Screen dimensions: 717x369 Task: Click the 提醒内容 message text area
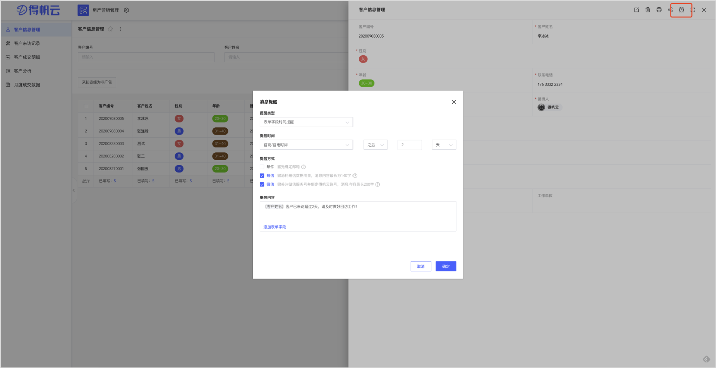click(x=358, y=217)
